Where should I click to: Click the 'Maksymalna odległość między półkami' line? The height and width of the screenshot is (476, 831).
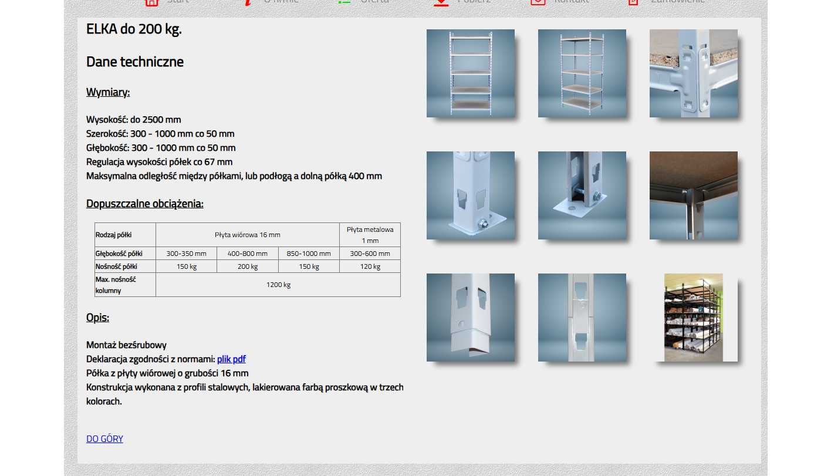(x=234, y=176)
